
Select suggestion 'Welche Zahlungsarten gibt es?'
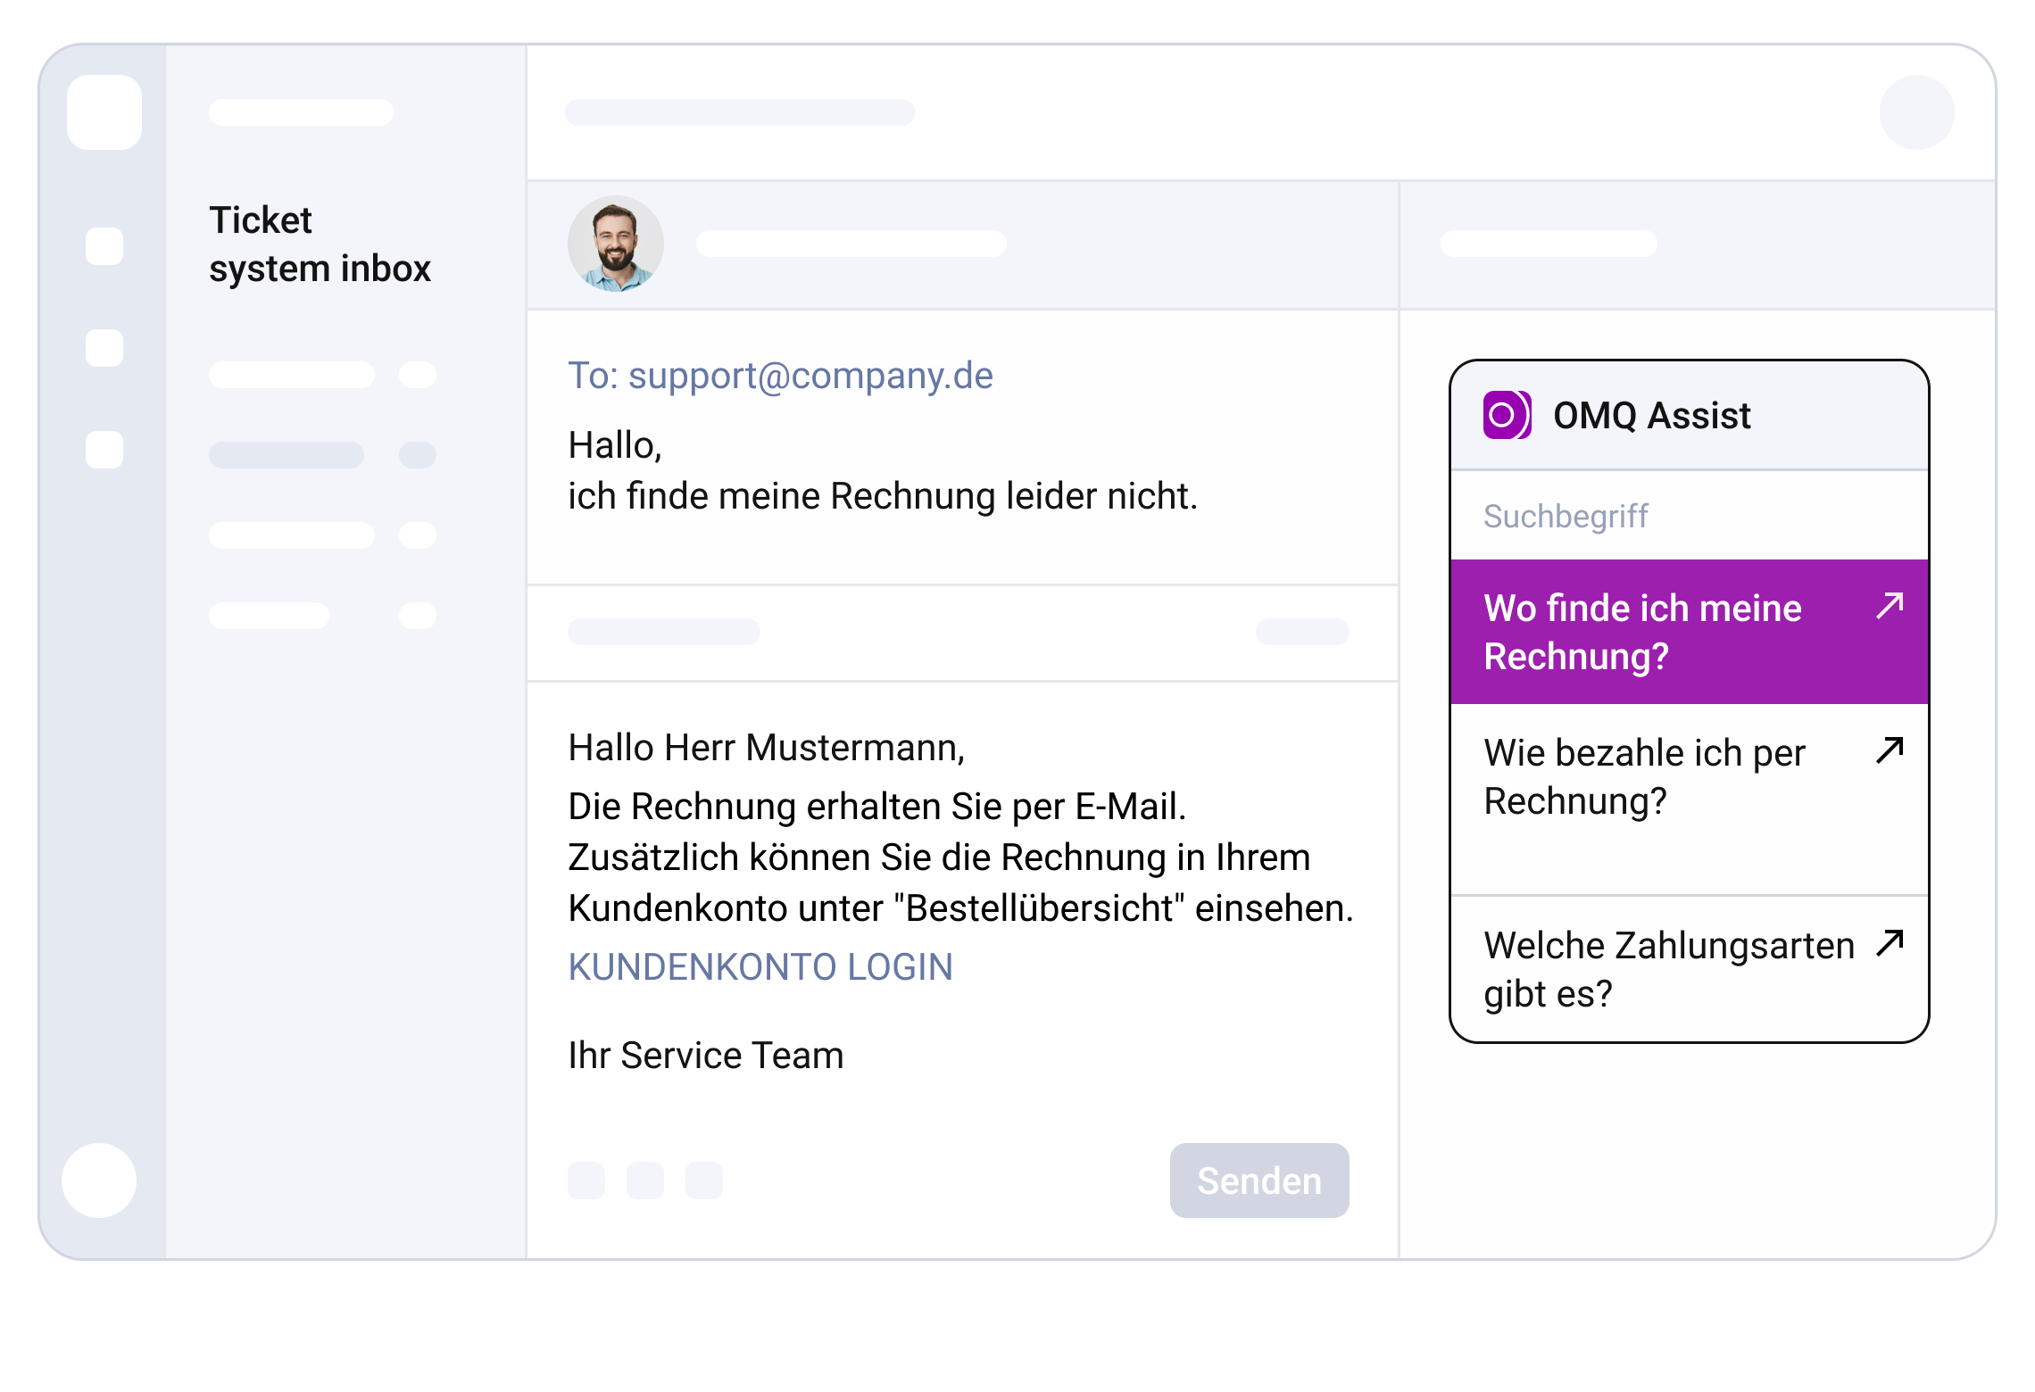click(1690, 969)
